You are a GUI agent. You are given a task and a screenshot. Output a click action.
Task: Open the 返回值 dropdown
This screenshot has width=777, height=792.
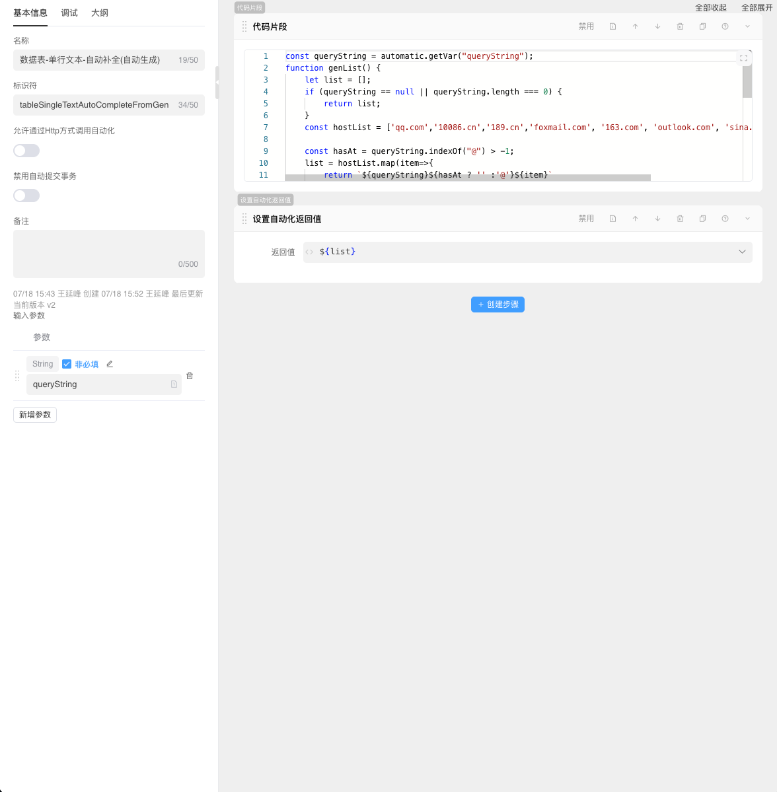[742, 252]
